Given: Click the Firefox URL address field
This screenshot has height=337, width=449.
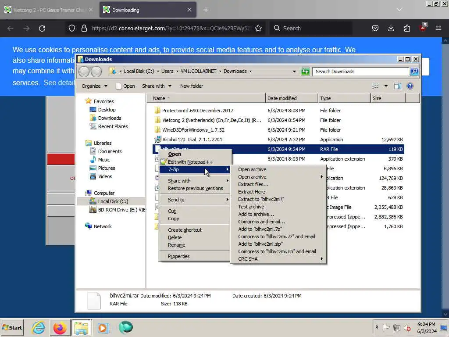Looking at the screenshot, I should [x=172, y=28].
